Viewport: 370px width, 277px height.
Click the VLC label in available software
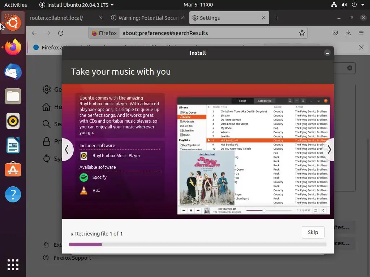tap(96, 190)
